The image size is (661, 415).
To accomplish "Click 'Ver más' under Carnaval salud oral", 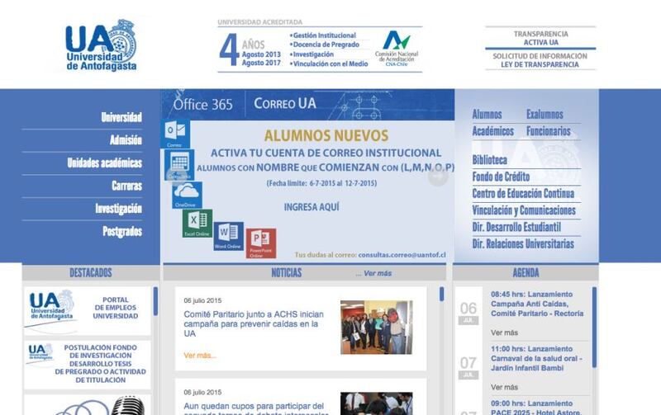I will (504, 387).
